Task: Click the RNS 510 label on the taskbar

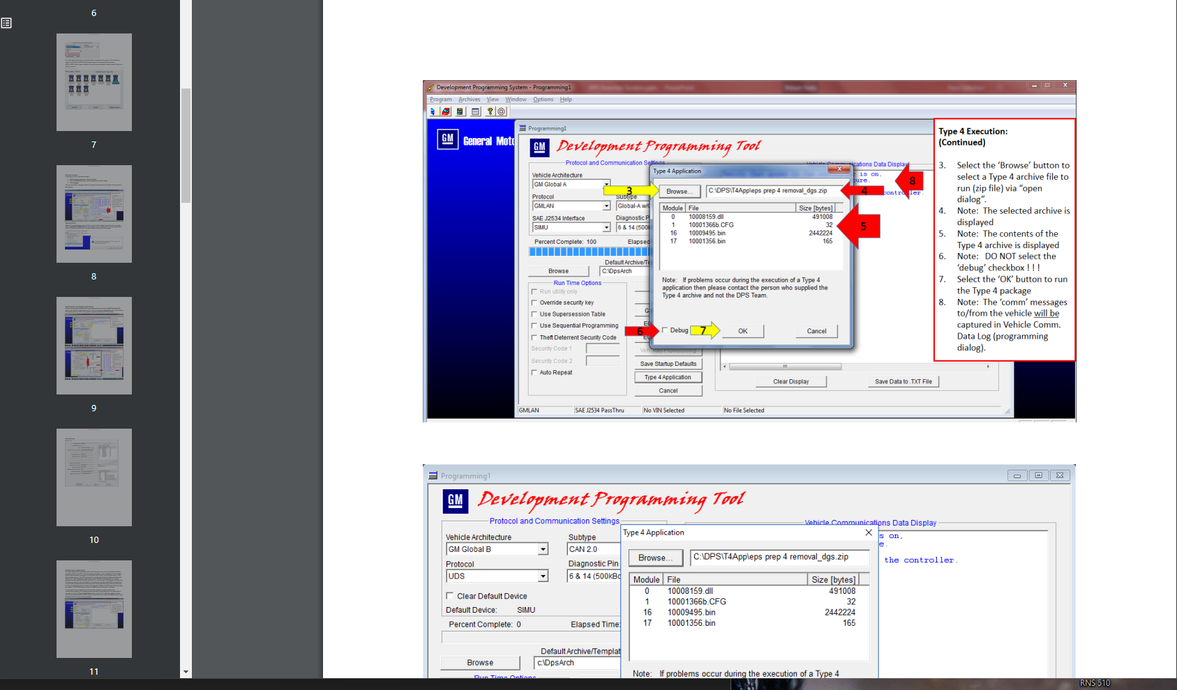Action: pyautogui.click(x=1095, y=683)
